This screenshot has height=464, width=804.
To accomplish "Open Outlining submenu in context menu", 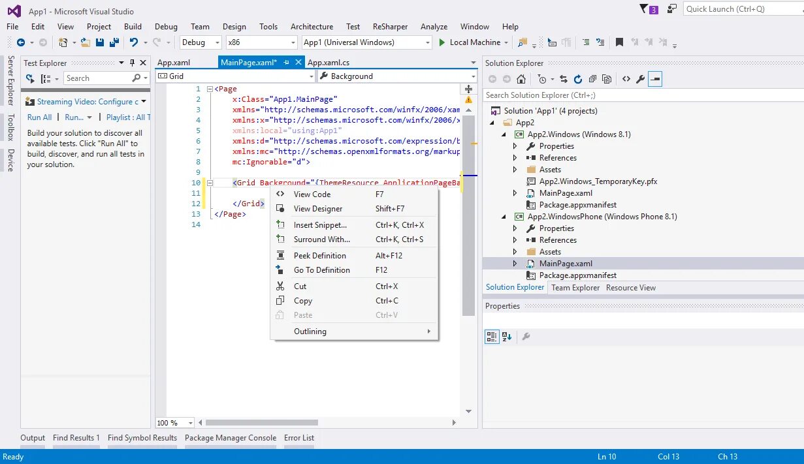I will pyautogui.click(x=354, y=332).
